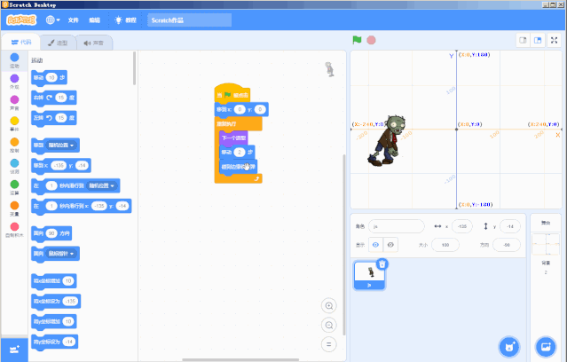Screen dimensions: 567x362
Task: Show the sprite with the open eye
Action: coord(375,245)
